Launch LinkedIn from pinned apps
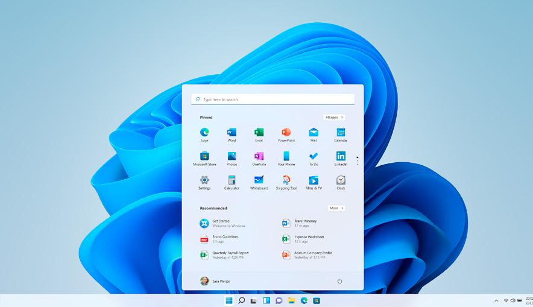Screen dimensions: 533x307 [x=341, y=159]
